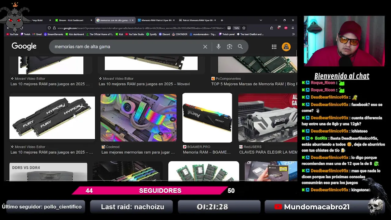Screen dimensions: 391x220
Task: Close the memorias ram de alta gama tab
Action: [x=133, y=20]
